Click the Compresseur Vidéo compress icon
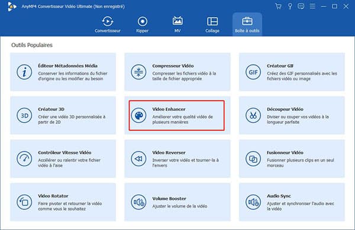The height and width of the screenshot is (230, 355). point(138,72)
